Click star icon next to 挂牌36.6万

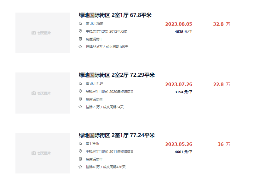tap(80, 47)
